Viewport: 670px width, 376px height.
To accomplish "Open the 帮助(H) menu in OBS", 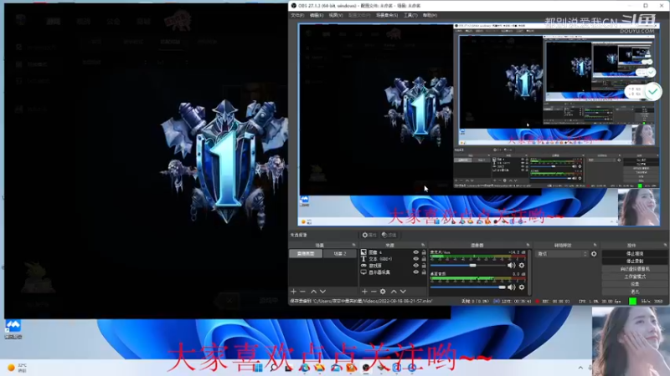I will [430, 15].
